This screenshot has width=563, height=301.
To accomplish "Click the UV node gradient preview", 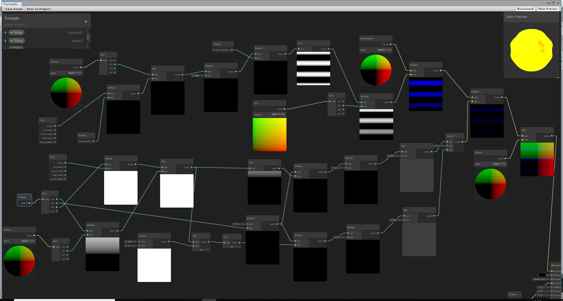I will point(269,134).
